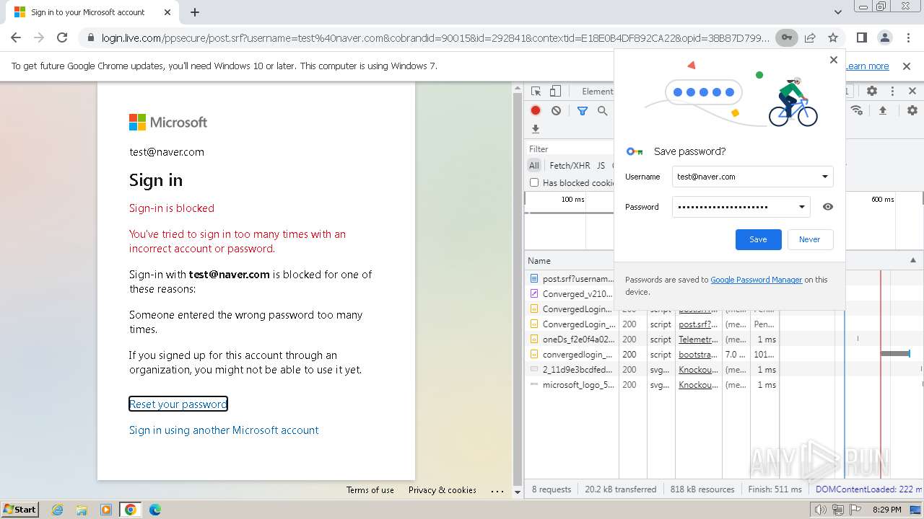This screenshot has width=924, height=519.
Task: Open the tab search chevron
Action: 837,12
